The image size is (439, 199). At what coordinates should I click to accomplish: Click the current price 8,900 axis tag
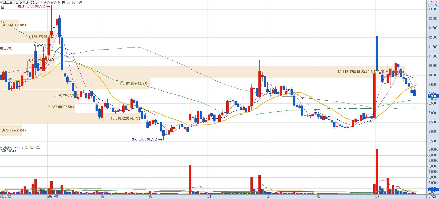[433, 96]
